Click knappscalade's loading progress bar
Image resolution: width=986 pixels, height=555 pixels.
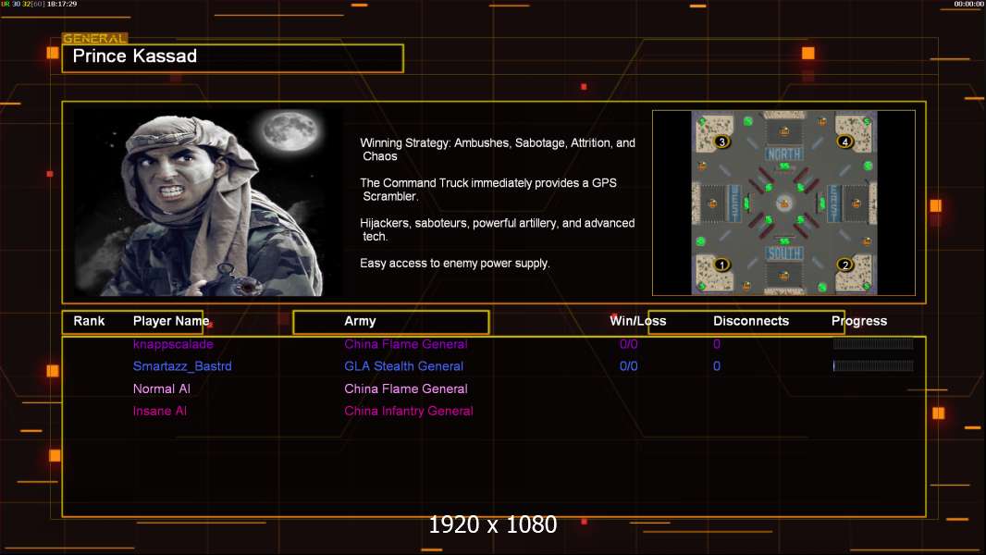pyautogui.click(x=873, y=344)
